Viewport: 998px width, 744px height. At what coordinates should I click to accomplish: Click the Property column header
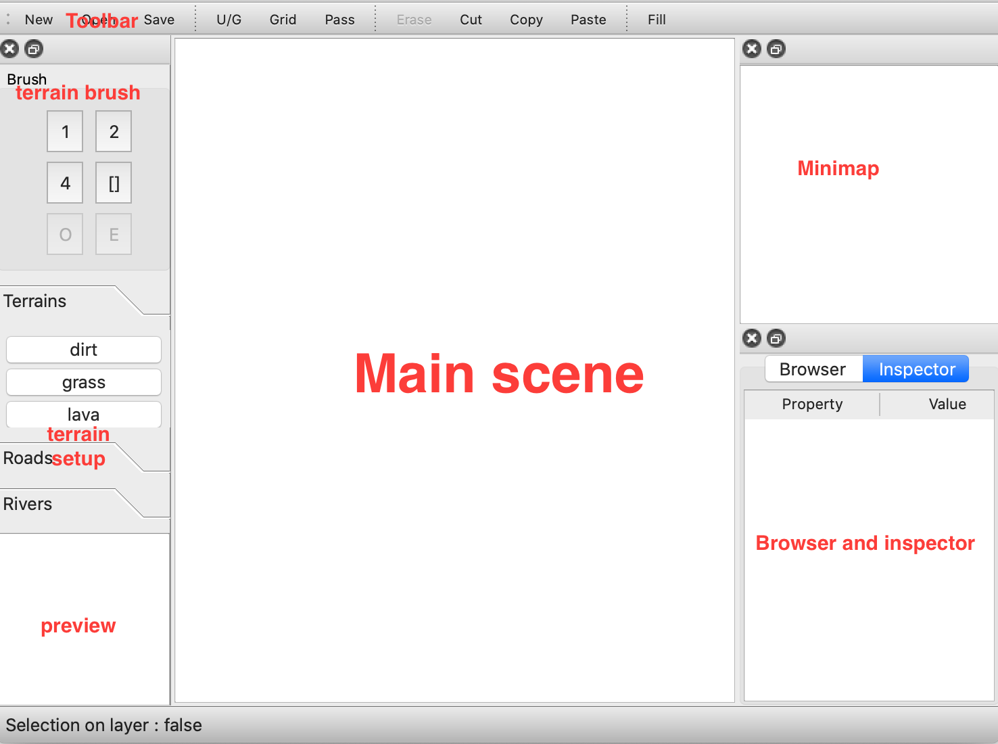pos(812,404)
